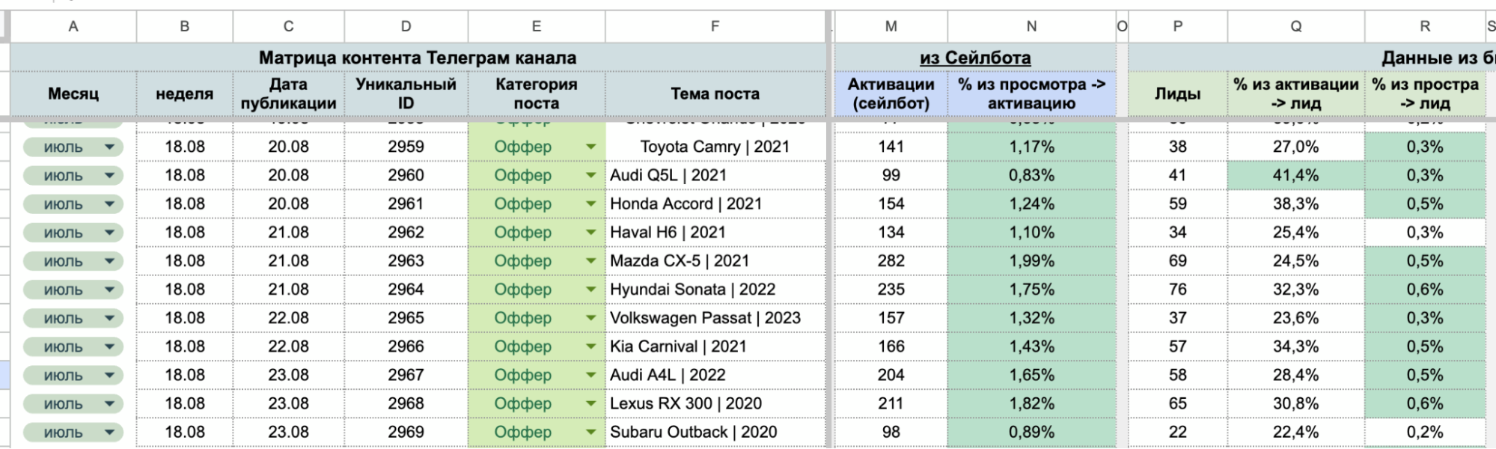Expand Оффер category dropdown for Toyota Camry row
The image size is (1496, 449).
(591, 147)
